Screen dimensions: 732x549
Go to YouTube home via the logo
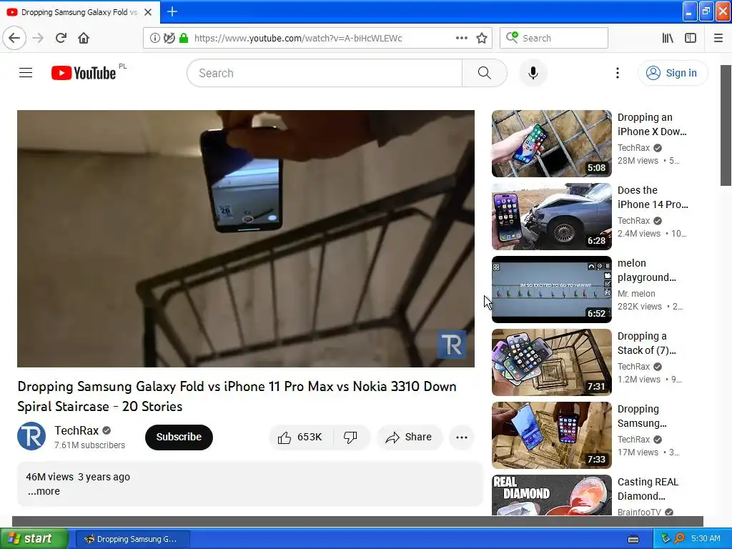[84, 73]
